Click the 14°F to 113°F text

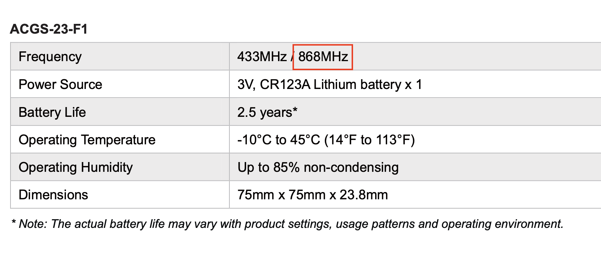click(x=369, y=140)
